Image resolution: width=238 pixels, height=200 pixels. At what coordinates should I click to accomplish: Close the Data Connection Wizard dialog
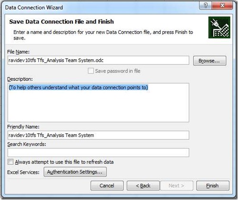point(222,6)
